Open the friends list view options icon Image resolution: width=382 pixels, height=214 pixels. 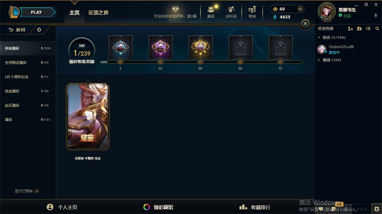coord(368,29)
